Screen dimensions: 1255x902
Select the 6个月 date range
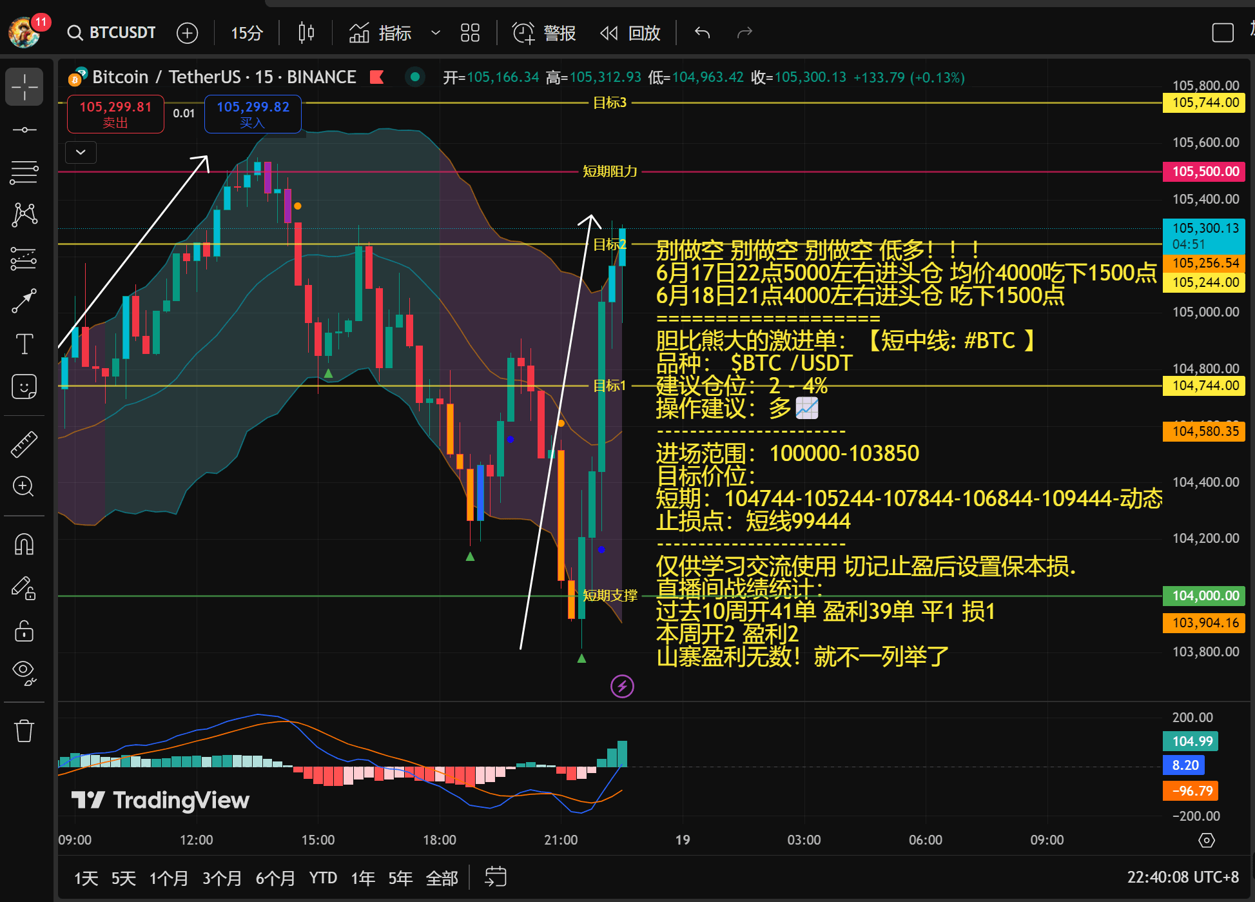[x=275, y=878]
